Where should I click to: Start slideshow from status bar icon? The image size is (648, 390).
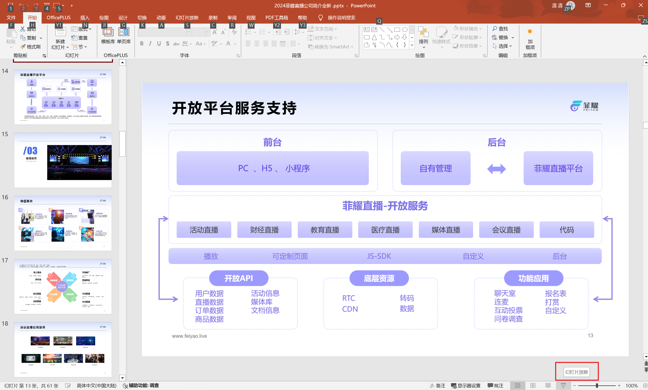pyautogui.click(x=563, y=385)
